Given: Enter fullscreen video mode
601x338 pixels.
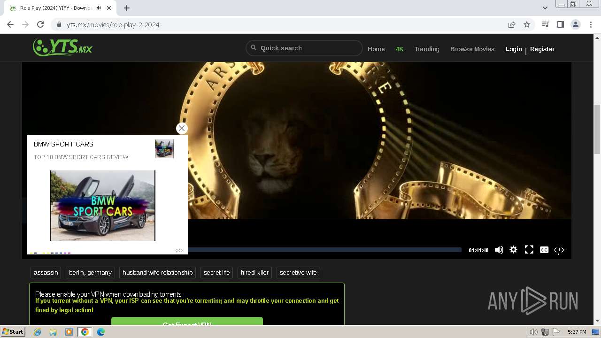Looking at the screenshot, I should pyautogui.click(x=529, y=250).
